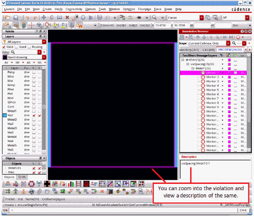Toggle Via1 layer selectable checkbox
Image resolution: width=254 pixels, height=216 pixels.
[x=40, y=116]
